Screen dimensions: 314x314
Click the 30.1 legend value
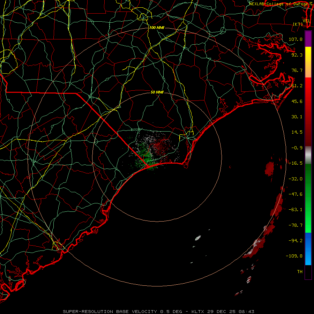click(x=297, y=117)
